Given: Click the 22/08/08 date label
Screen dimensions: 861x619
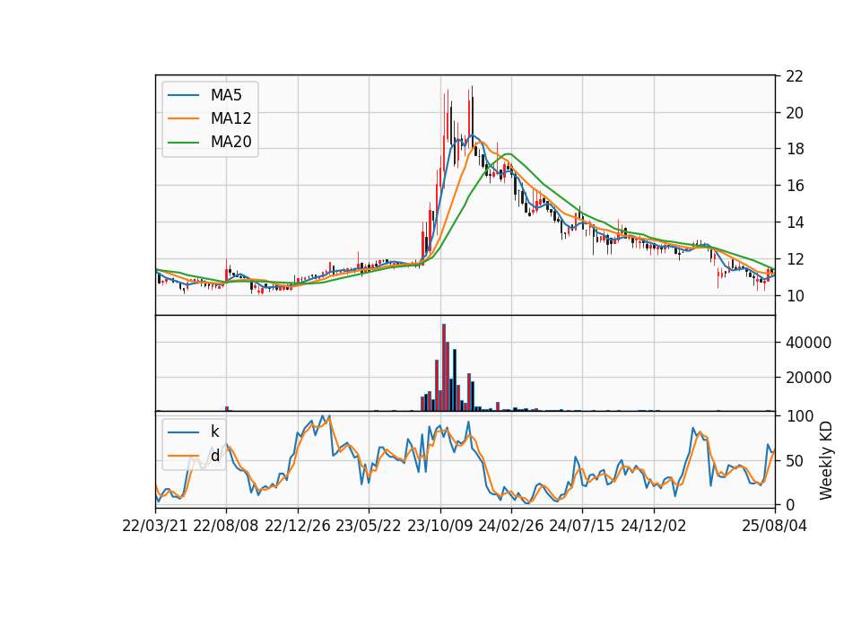Looking at the screenshot, I should pyautogui.click(x=226, y=526).
